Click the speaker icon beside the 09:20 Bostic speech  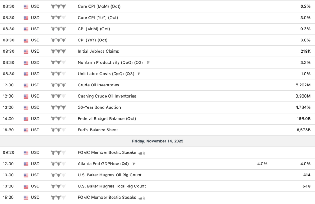(142, 153)
